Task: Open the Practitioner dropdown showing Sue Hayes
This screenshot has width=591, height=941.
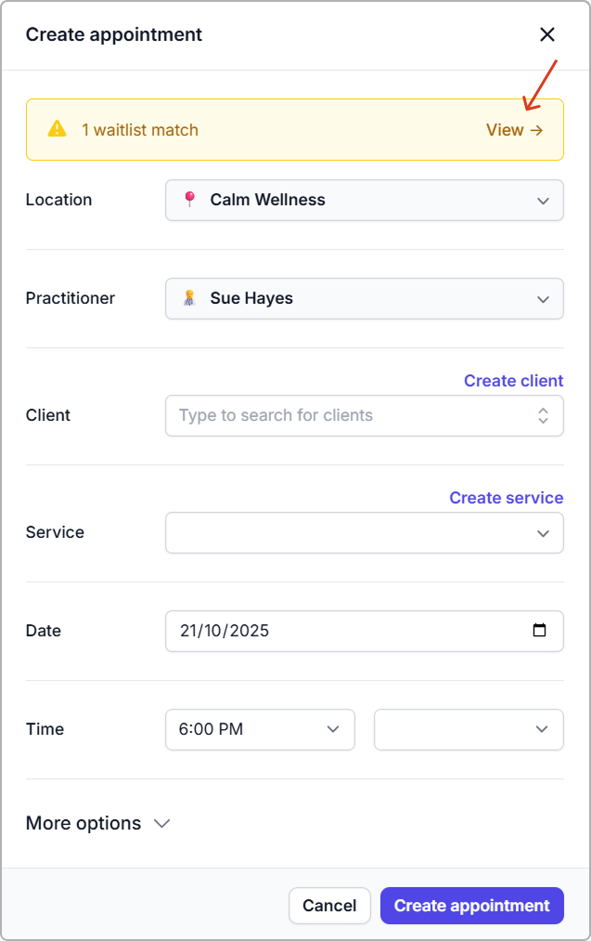Action: tap(364, 298)
